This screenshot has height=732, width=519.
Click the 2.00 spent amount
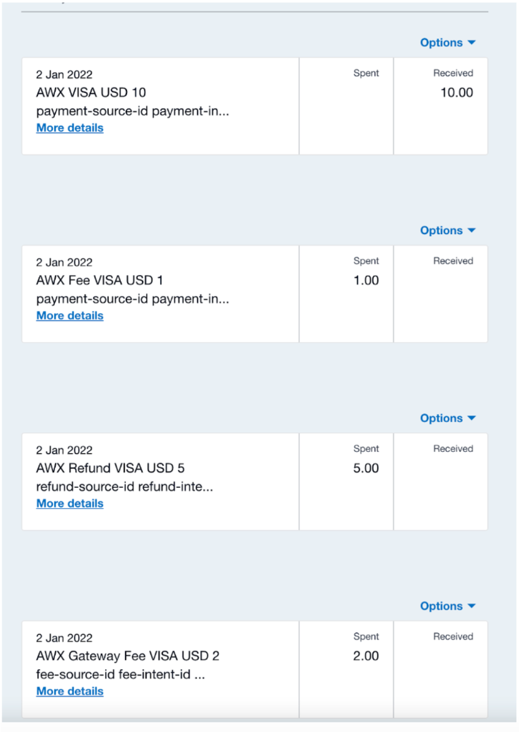[366, 656]
